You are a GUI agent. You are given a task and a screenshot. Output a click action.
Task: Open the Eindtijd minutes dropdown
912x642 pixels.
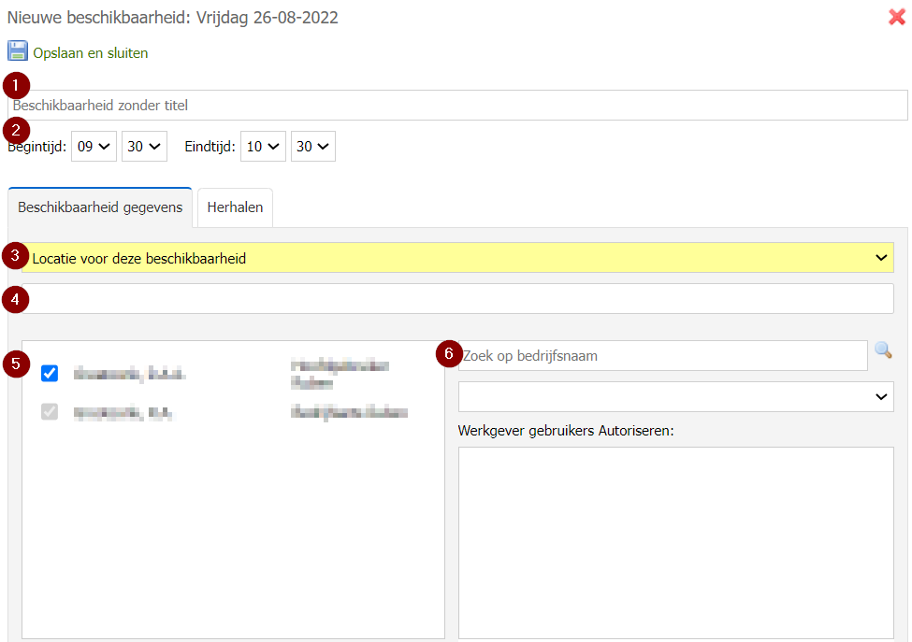(313, 147)
